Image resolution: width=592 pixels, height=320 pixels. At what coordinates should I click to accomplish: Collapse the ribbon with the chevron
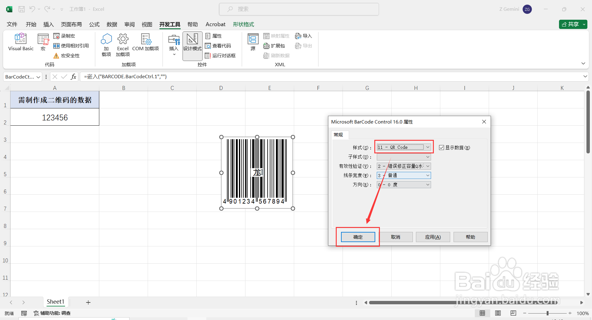pos(583,63)
